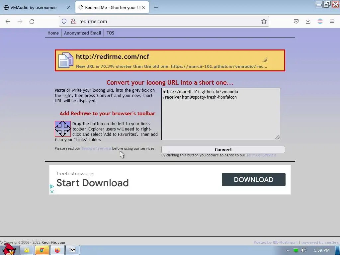Bookmark this page with the star
The height and width of the screenshot is (255, 340).
click(264, 21)
